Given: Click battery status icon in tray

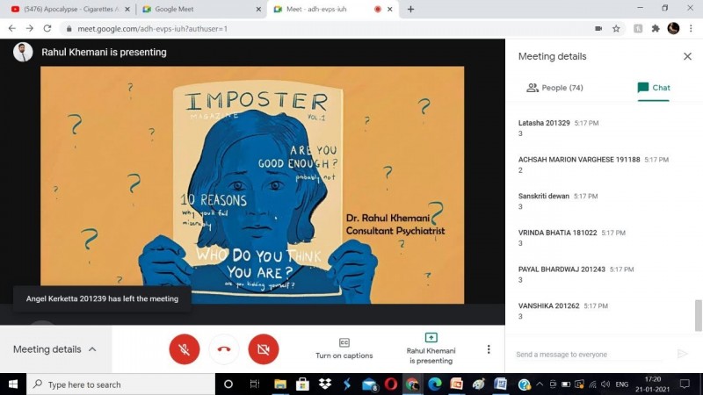Looking at the screenshot, I should 566,384.
